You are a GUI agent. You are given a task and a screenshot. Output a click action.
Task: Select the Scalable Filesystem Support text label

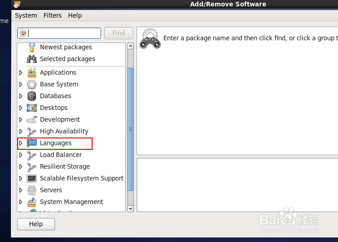click(x=82, y=178)
